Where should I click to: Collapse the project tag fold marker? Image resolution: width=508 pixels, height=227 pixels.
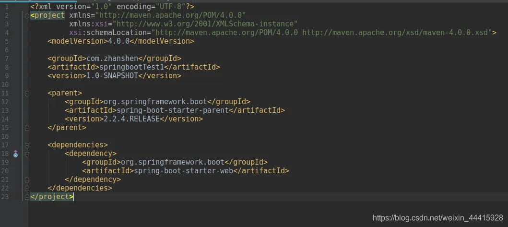[27, 15]
